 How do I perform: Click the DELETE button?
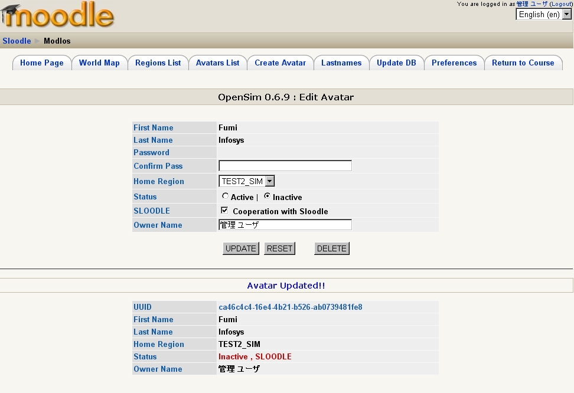[331, 248]
